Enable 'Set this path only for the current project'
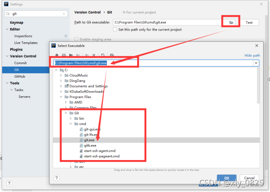Screen dimensions: 270x192 [115, 29]
